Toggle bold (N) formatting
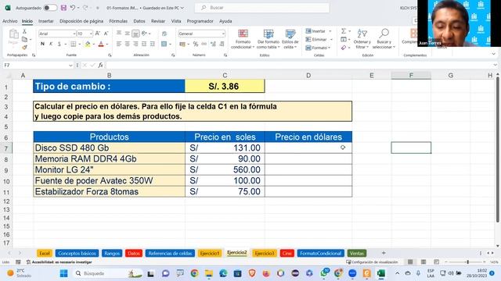501x281 pixels. 42,44
